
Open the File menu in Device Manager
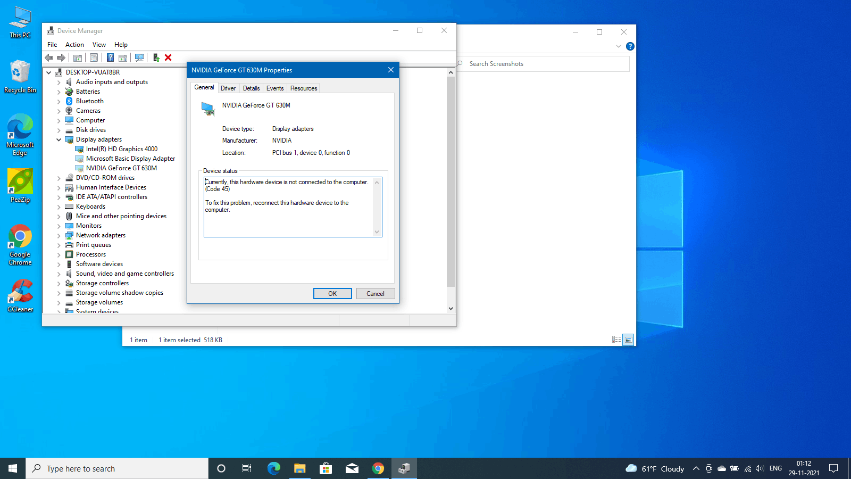52,45
